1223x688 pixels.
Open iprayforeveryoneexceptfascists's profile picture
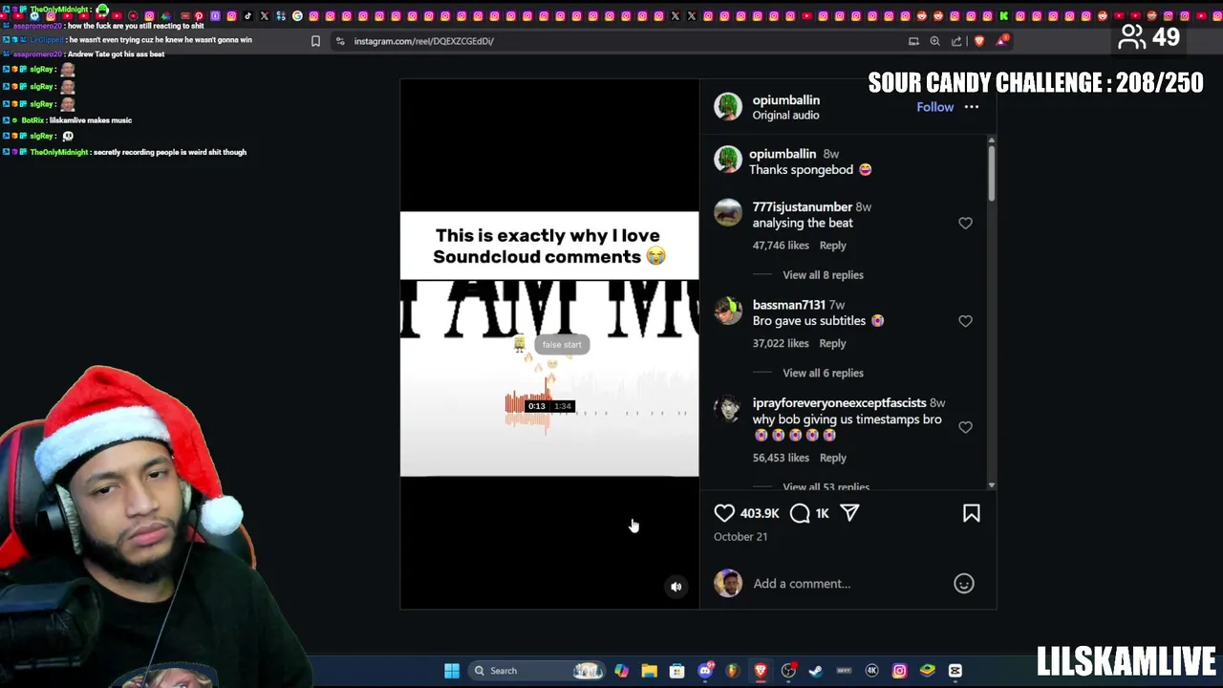coord(728,409)
